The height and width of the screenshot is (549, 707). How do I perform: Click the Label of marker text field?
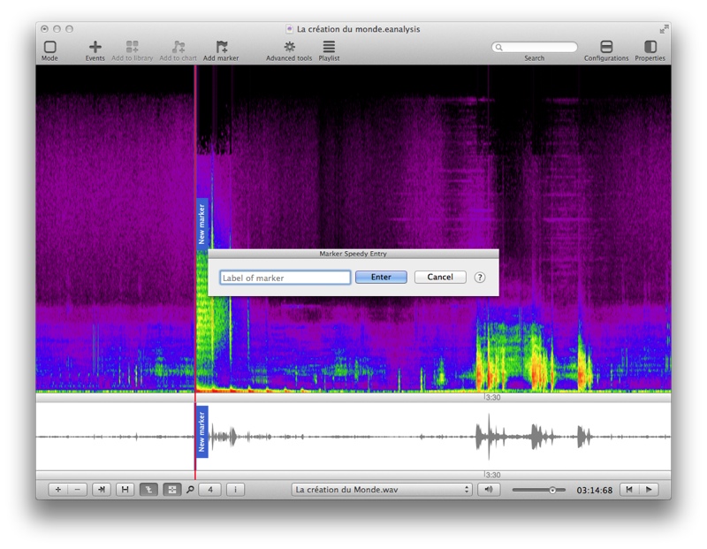pyautogui.click(x=285, y=278)
